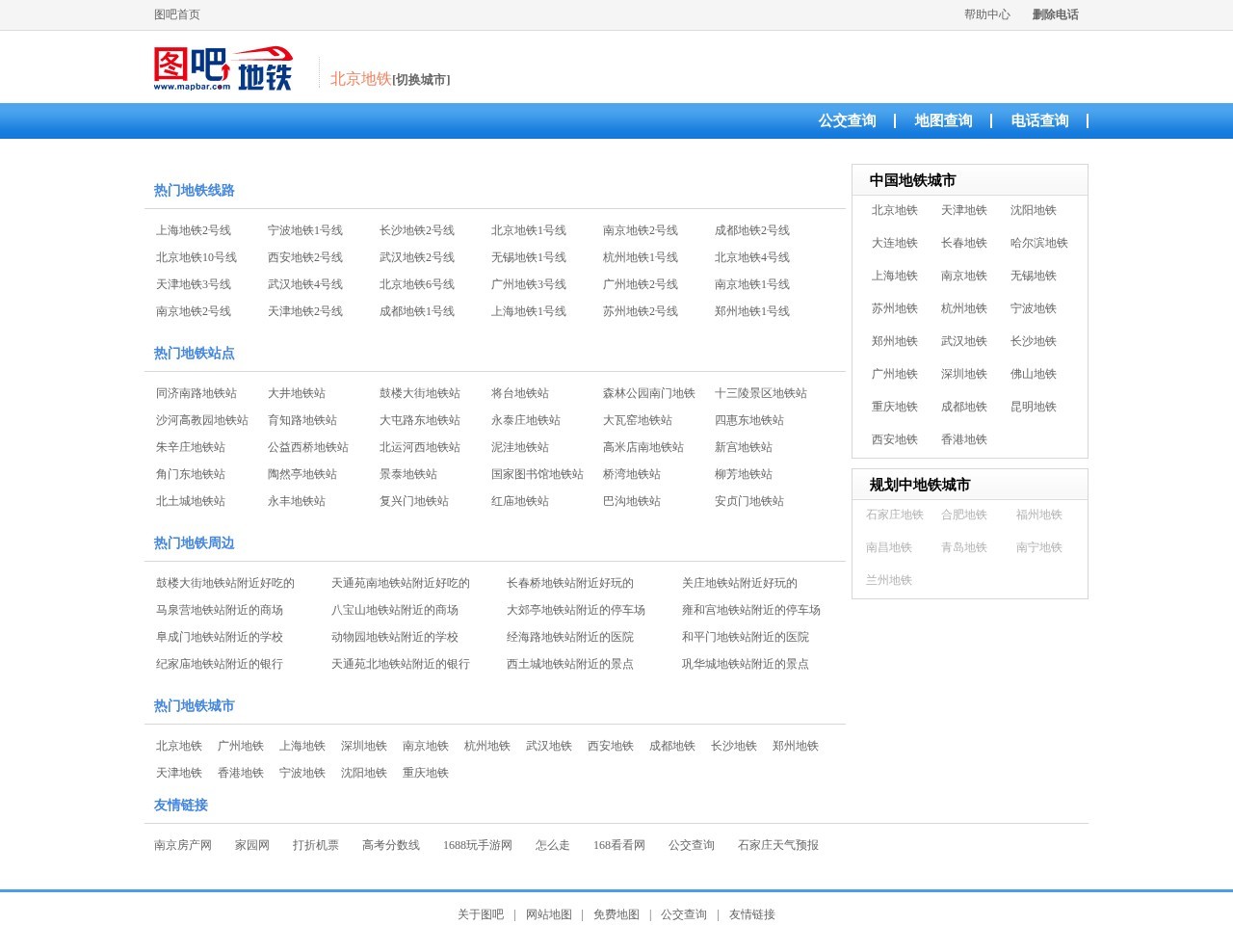Open 地图查询 in the blue navigation bar
Screen dimensions: 1233x925
943,120
